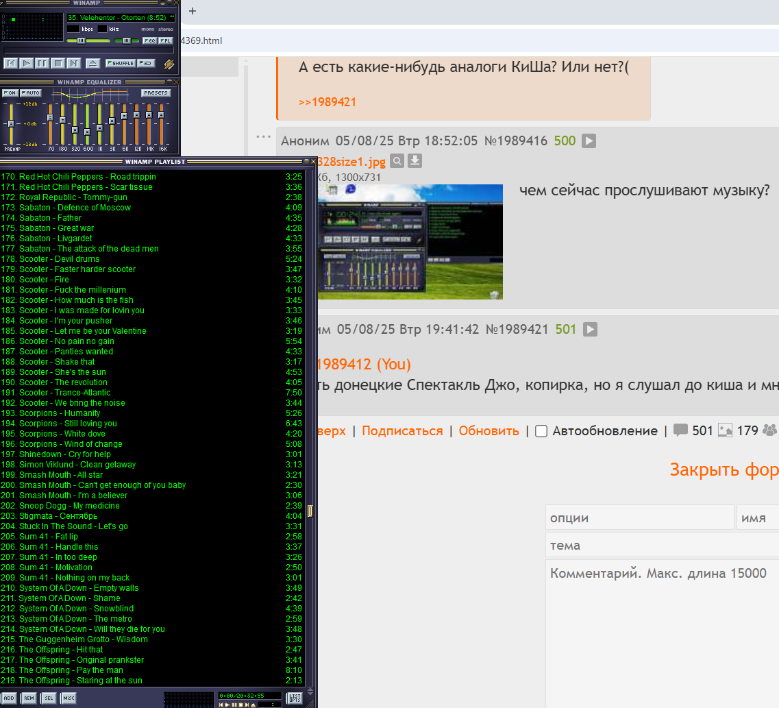Open equalizer PRESETS menu
The width and height of the screenshot is (779, 708).
156,93
